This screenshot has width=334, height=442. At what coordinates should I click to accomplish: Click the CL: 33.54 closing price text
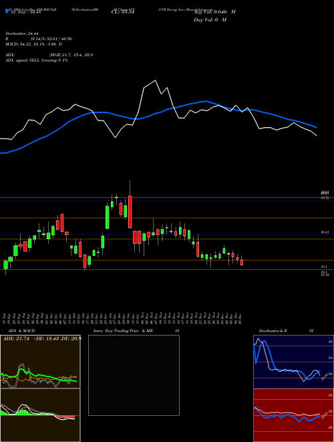[x=123, y=12]
